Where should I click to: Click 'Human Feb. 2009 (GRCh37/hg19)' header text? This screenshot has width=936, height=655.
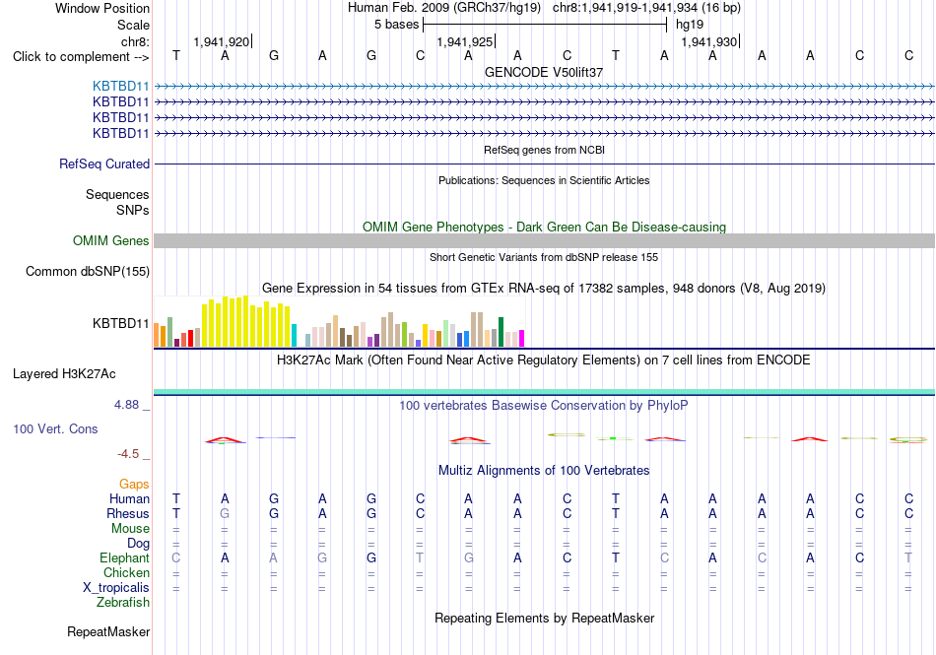click(x=444, y=8)
